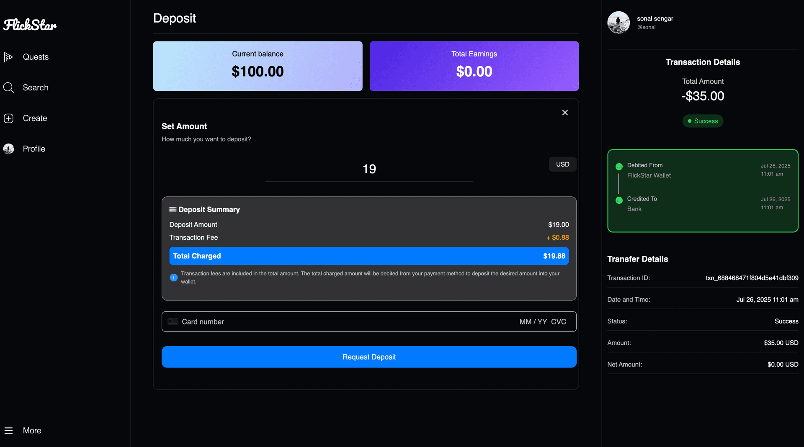Click the credit card icon in card field
Viewport: 804px width, 447px height.
click(x=173, y=322)
